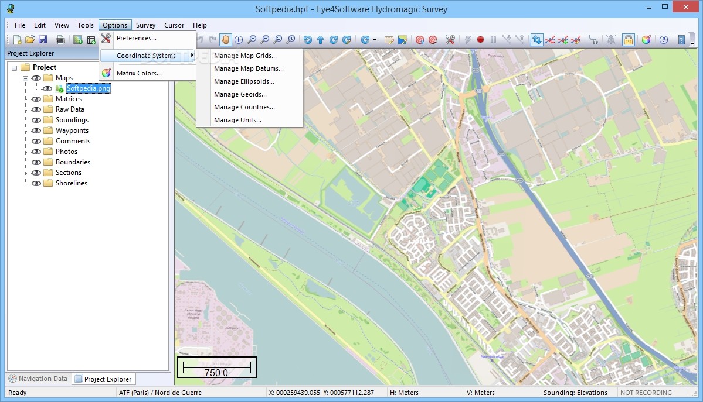
Task: Rotate map counterclockwise arrow icon
Action: point(308,40)
